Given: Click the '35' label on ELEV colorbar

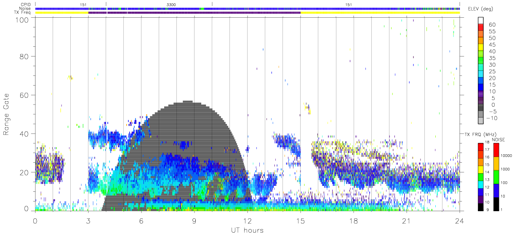Looking at the screenshot, I should 493,58.
